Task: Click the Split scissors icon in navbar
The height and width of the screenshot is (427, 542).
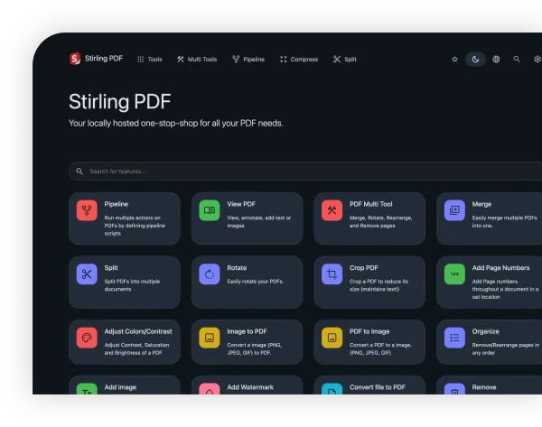Action: pos(337,60)
